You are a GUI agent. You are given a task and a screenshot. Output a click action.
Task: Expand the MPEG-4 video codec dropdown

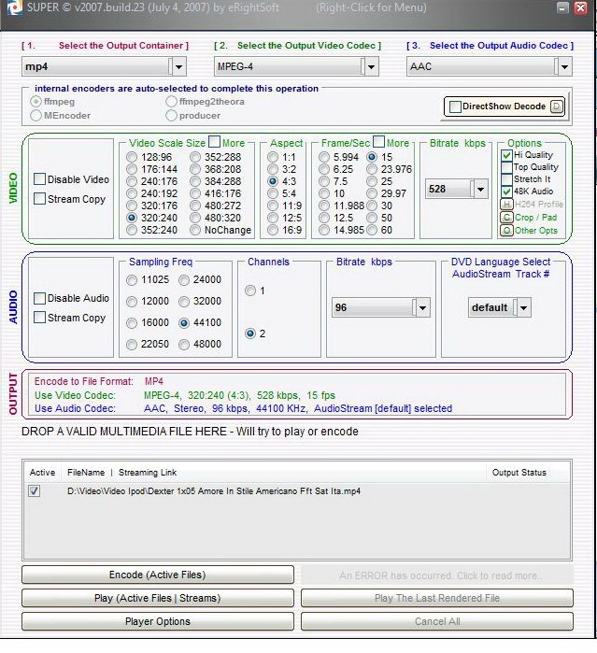tap(370, 66)
